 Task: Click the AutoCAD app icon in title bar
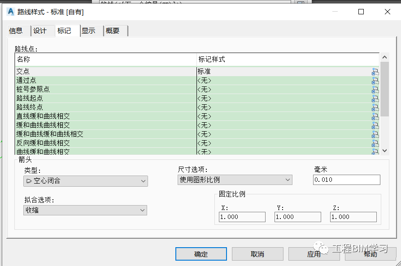tap(11, 12)
